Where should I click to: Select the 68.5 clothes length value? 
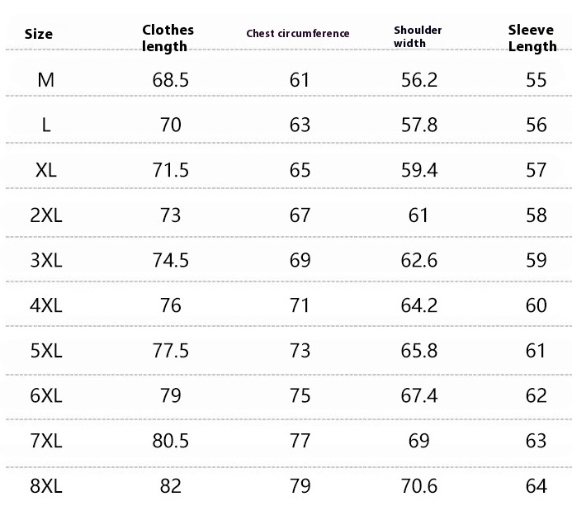pyautogui.click(x=170, y=80)
